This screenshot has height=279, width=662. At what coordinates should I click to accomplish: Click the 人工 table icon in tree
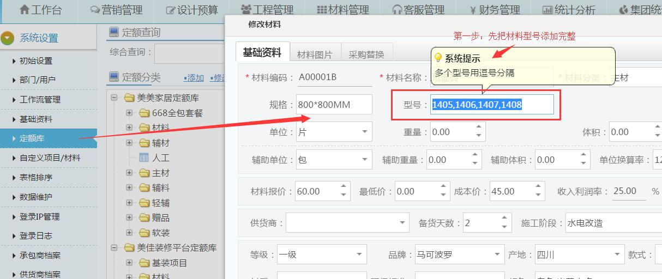pos(144,158)
